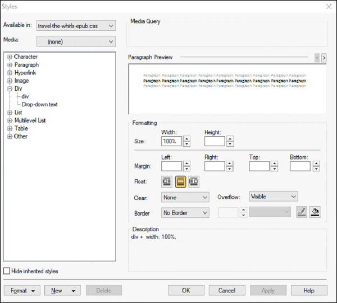Open the Border dropdown list
The width and height of the screenshot is (337, 303).
pos(185,213)
